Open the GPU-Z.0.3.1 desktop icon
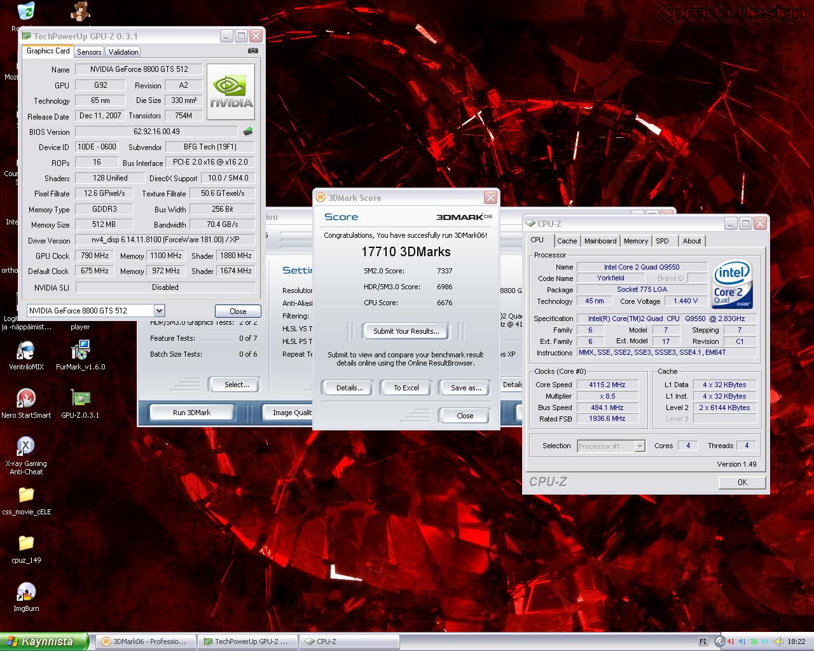Image resolution: width=814 pixels, height=651 pixels. [80, 404]
